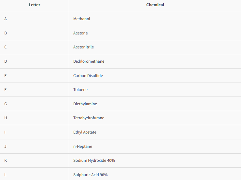Image resolution: width=241 pixels, height=180 pixels.
Task: Select the n-Heptane entry
Action: click(82, 147)
